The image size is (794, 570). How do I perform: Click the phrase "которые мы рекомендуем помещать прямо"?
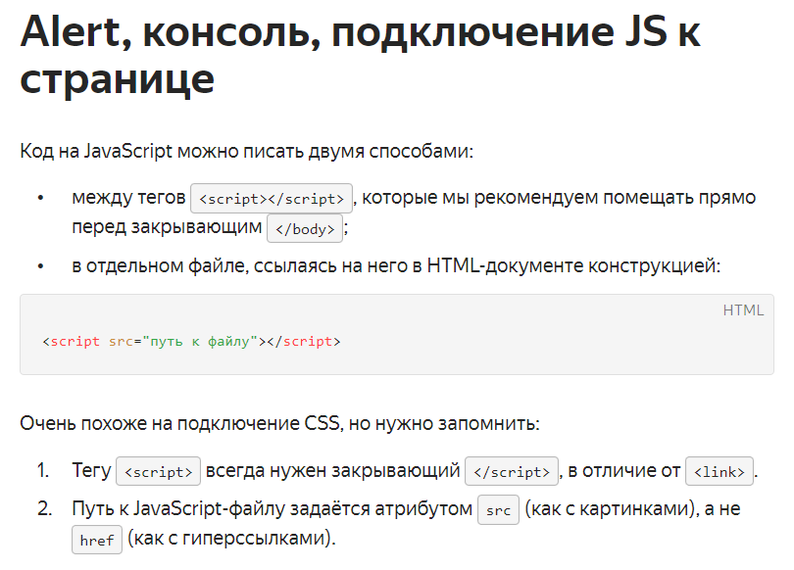point(559,197)
